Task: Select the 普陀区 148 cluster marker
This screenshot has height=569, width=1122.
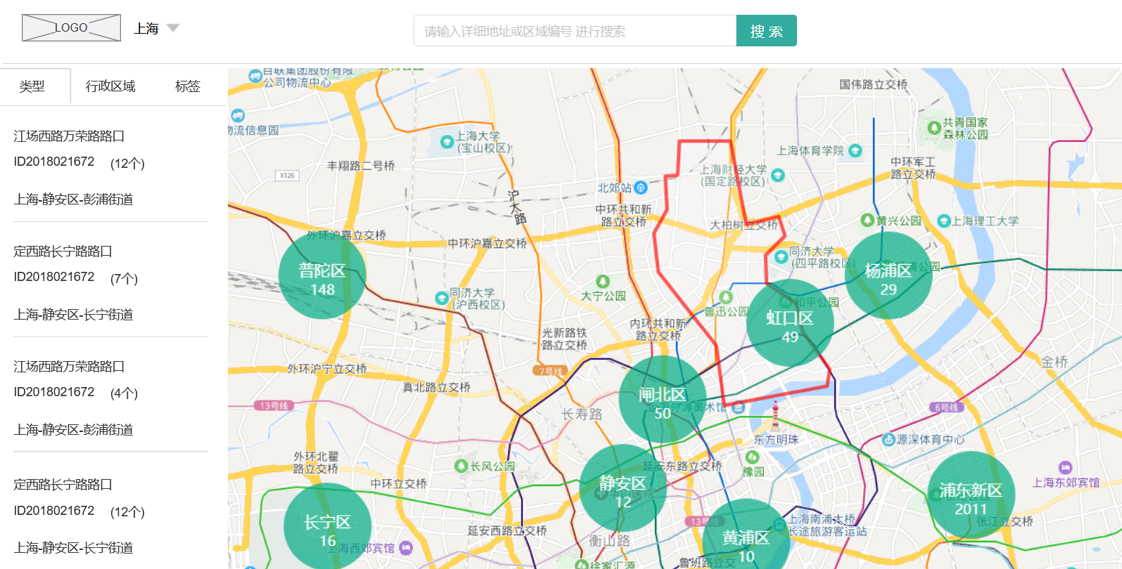Action: click(322, 276)
